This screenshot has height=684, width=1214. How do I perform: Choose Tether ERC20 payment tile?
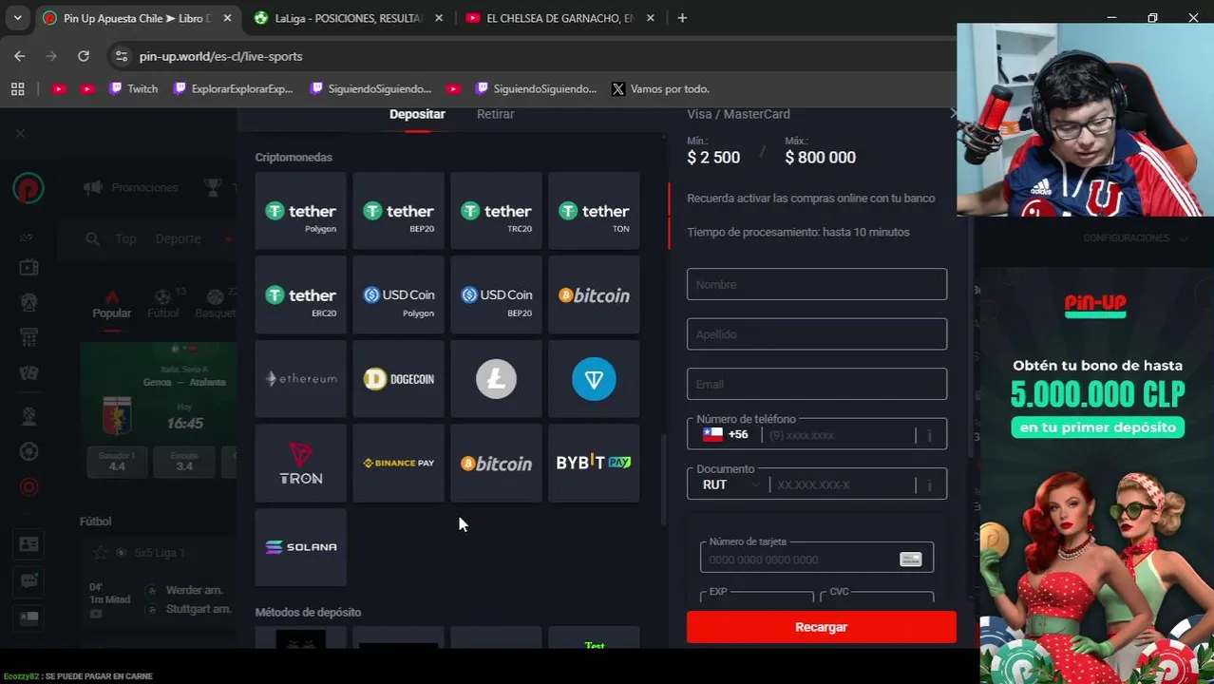300,295
